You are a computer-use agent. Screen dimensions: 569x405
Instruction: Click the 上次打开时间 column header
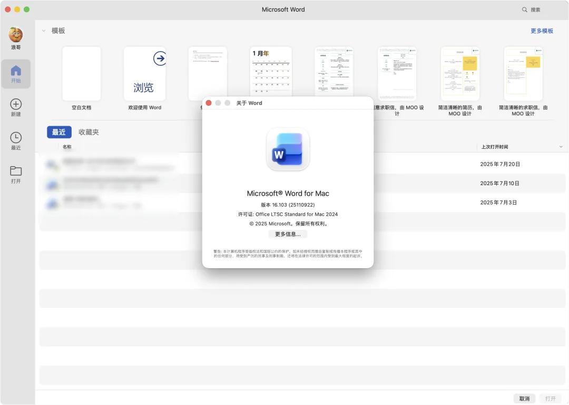[x=494, y=147]
